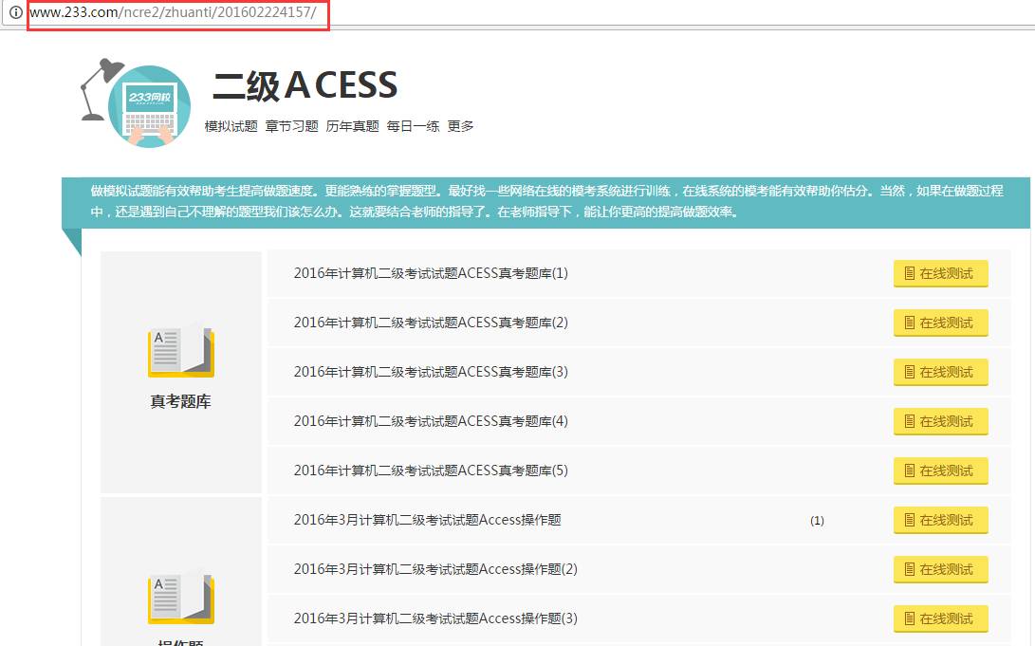This screenshot has height=646, width=1035.
Task: Click document icon on 操作题(2) test button
Action: pyautogui.click(x=910, y=569)
